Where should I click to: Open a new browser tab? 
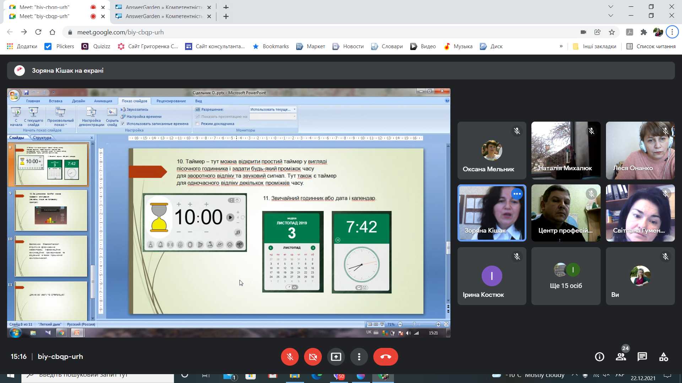pyautogui.click(x=226, y=16)
